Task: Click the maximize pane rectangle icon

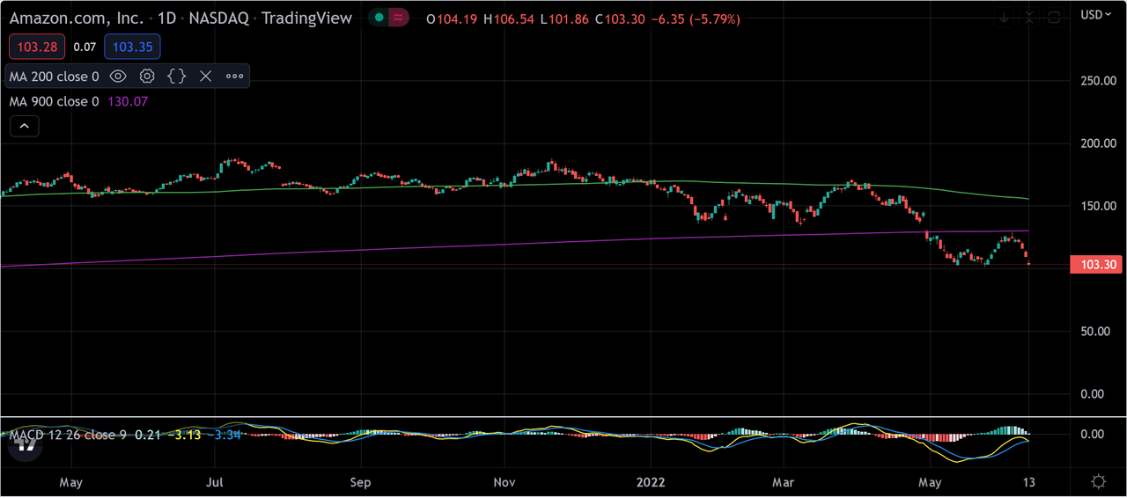Action: coord(1054,18)
